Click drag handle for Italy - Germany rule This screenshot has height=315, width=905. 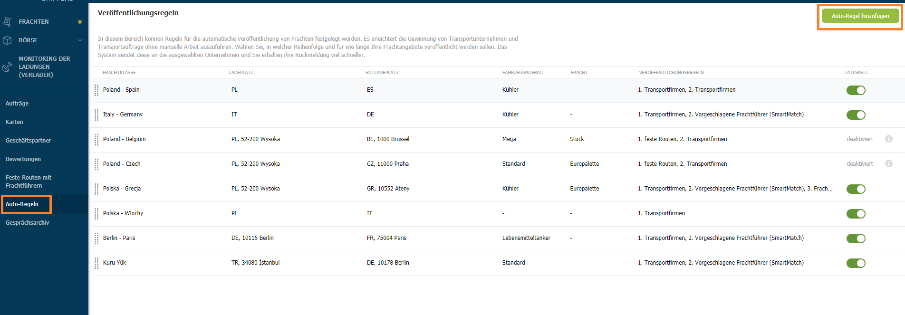click(96, 115)
